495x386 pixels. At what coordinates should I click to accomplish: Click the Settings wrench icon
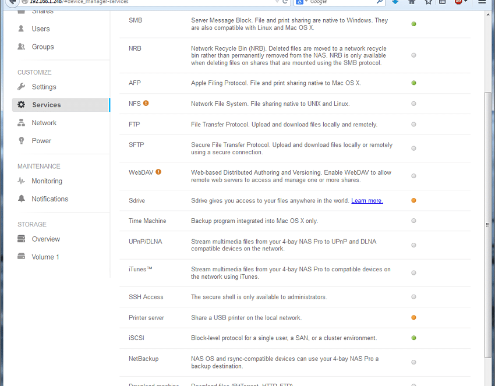click(x=21, y=87)
